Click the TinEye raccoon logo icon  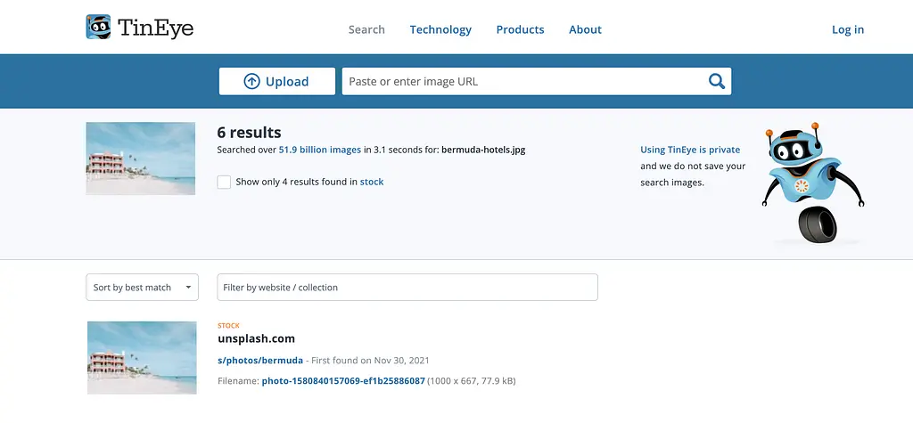[99, 27]
